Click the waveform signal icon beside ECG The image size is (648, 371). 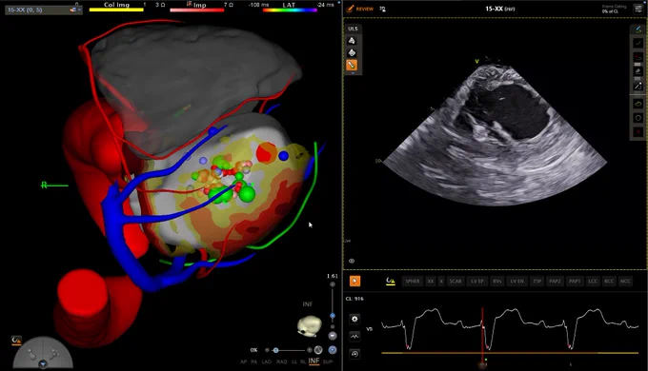[x=354, y=337]
